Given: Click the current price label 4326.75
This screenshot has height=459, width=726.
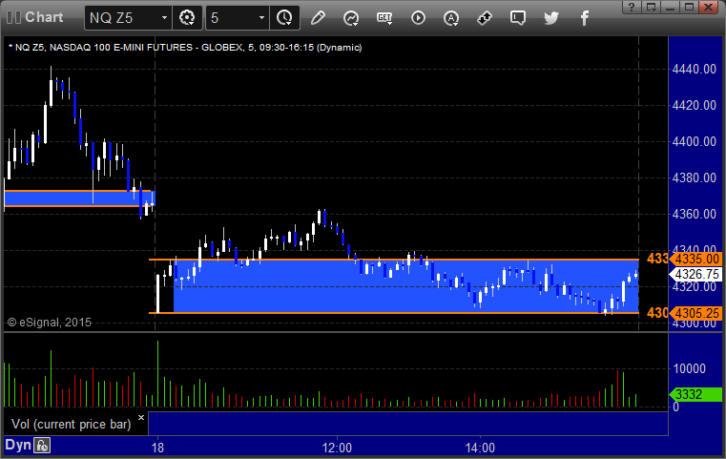Looking at the screenshot, I should pyautogui.click(x=696, y=274).
